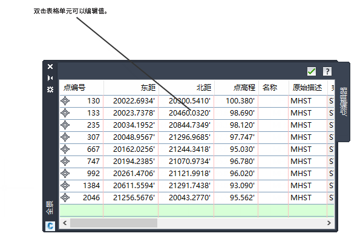363x242 pixels.
Task: Open help with the question mark icon
Action: click(327, 71)
